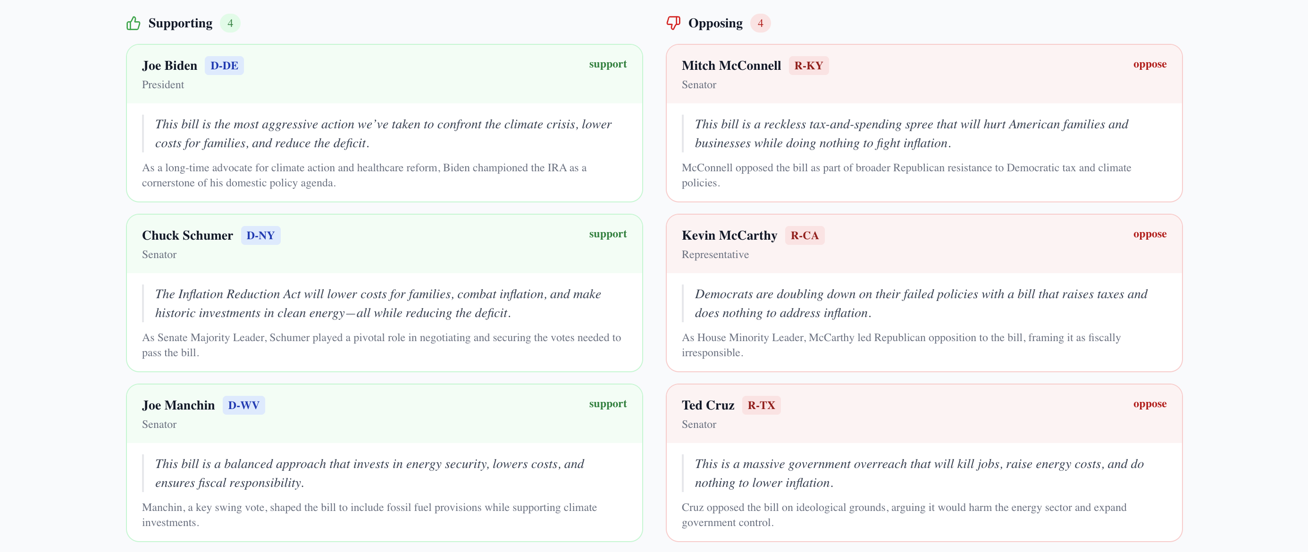The image size is (1308, 552).
Task: Click the R-KY badge beside Mitch McConnell
Action: click(808, 66)
